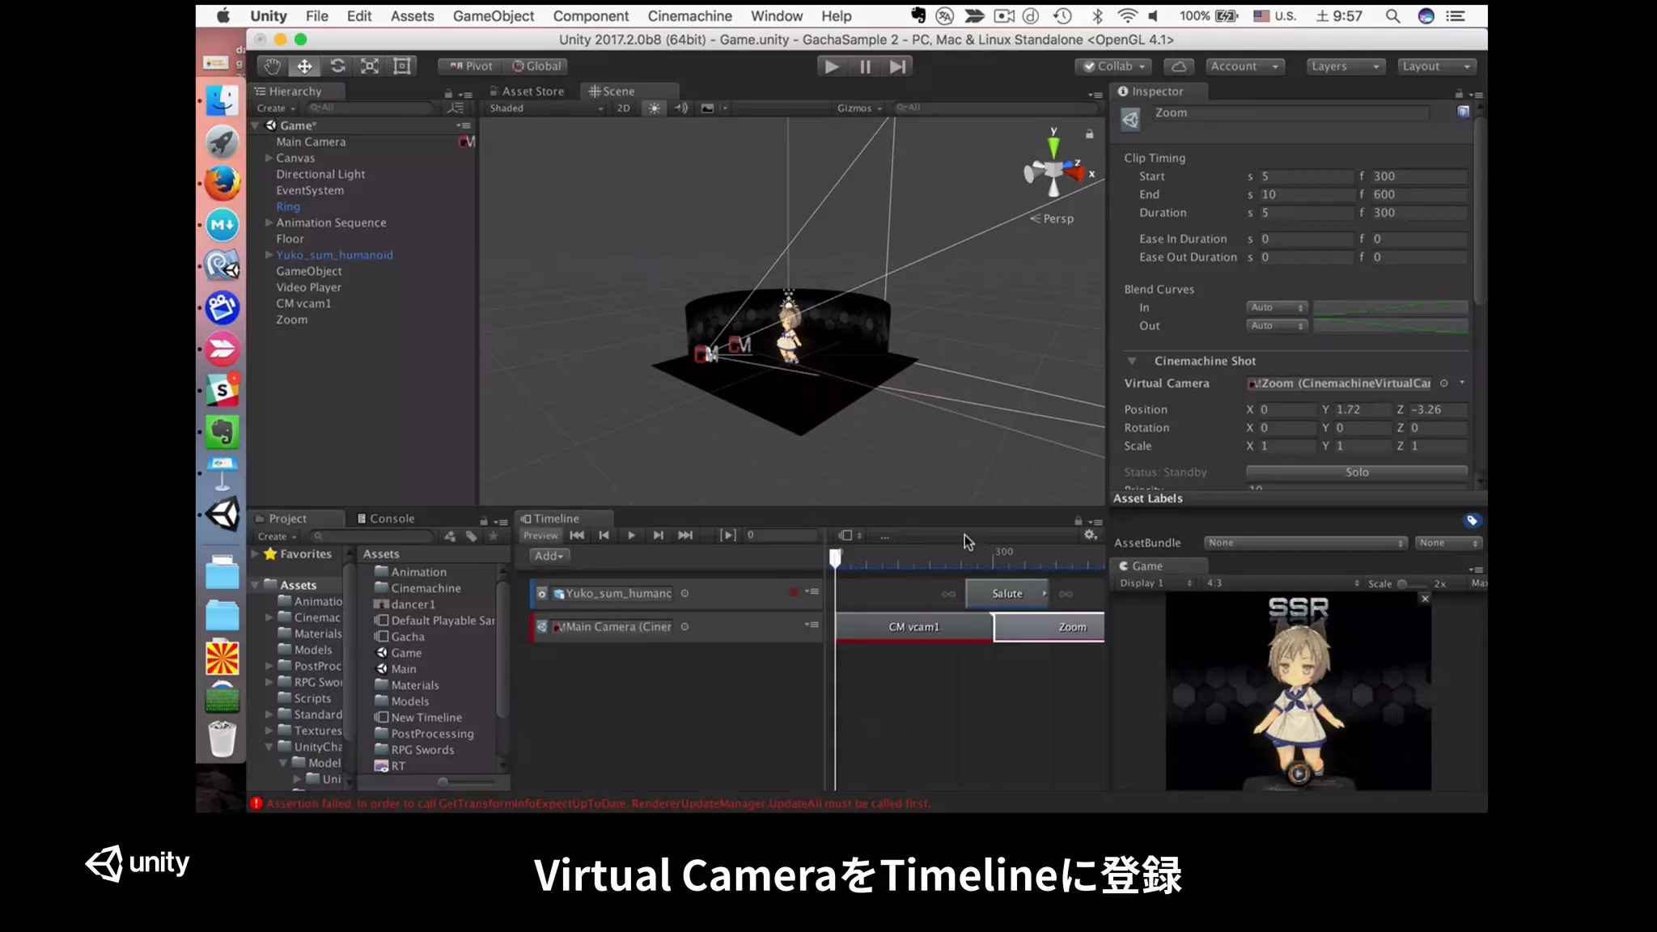1657x932 pixels.
Task: Filter project search by type icon
Action: pos(450,536)
